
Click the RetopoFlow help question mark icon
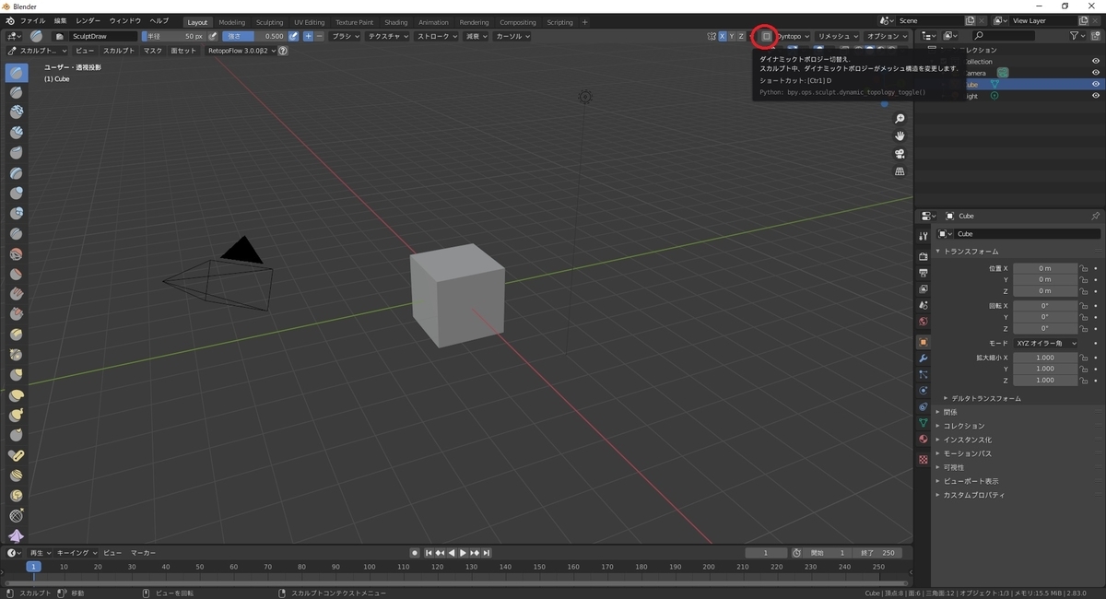coord(283,51)
